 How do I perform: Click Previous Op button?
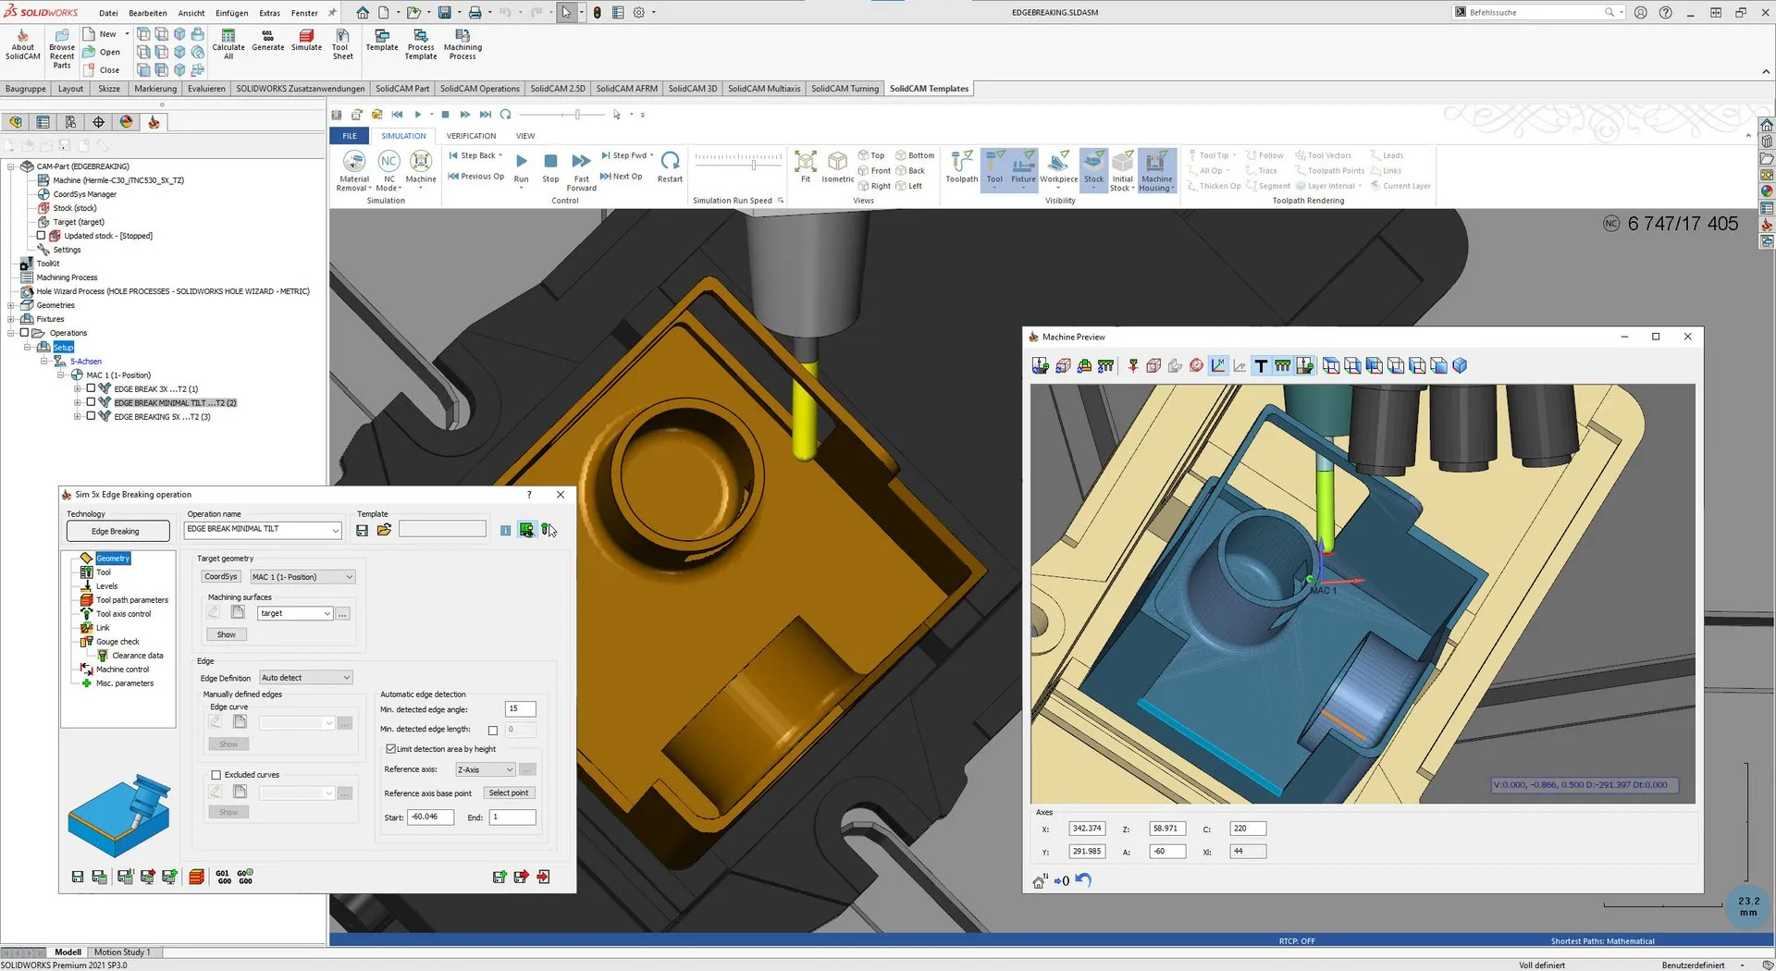[x=476, y=177]
